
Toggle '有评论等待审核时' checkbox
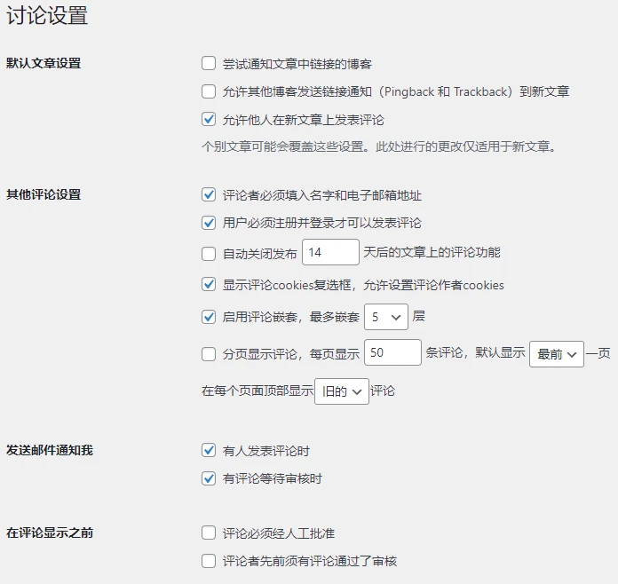(209, 478)
